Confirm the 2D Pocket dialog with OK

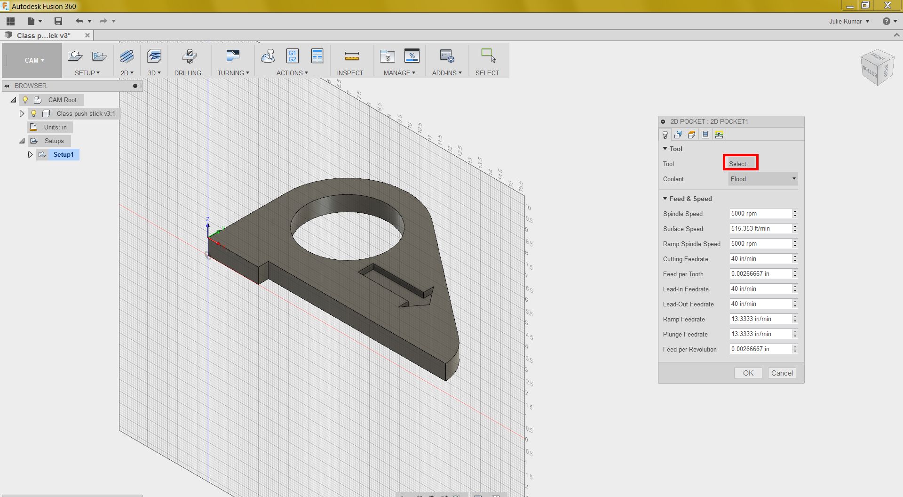tap(748, 373)
